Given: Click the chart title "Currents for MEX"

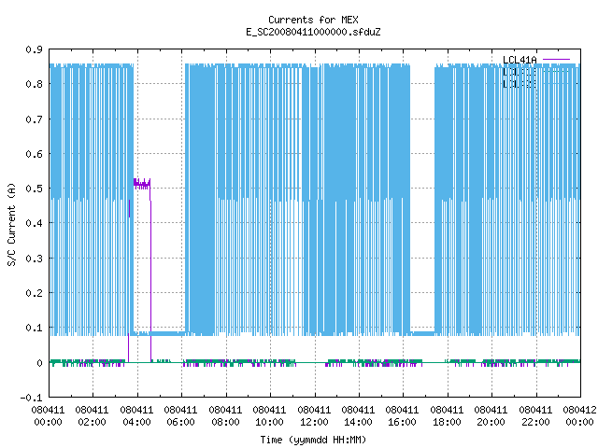Looking at the screenshot, I should click(313, 20).
